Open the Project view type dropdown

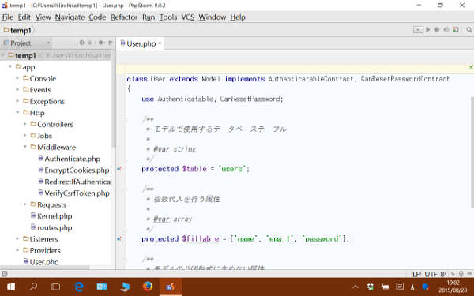click(x=48, y=43)
